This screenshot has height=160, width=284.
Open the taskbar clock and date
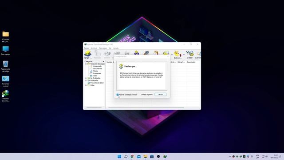click(274, 156)
